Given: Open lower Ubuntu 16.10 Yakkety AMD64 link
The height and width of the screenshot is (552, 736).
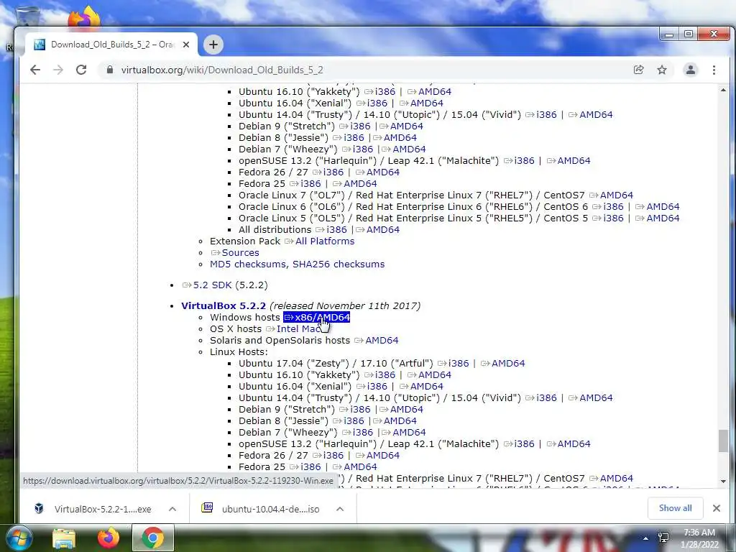Looking at the screenshot, I should (x=430, y=375).
